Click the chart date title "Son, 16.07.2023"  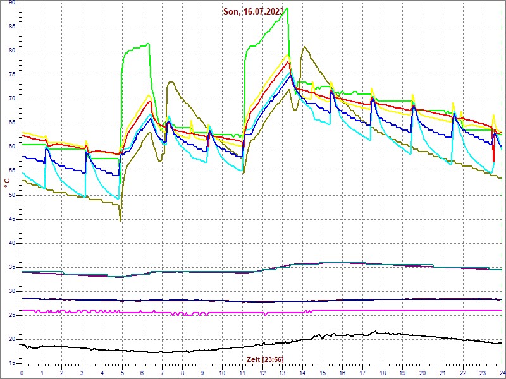[254, 11]
